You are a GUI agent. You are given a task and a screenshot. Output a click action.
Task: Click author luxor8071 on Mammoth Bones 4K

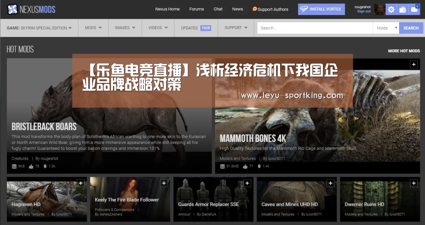click(276, 159)
